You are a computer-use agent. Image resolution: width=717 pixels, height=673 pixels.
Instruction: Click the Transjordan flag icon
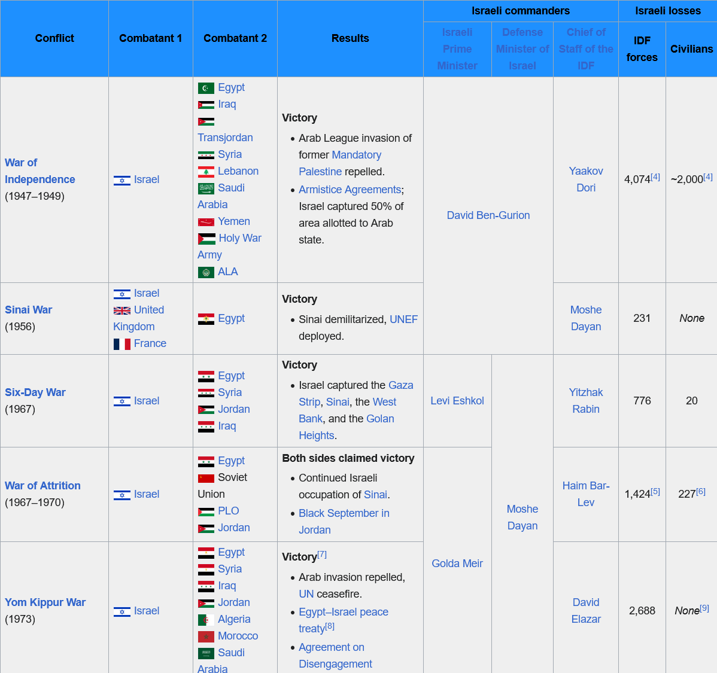coord(206,121)
